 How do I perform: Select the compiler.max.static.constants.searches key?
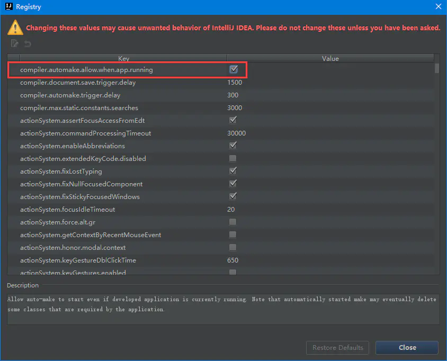click(79, 108)
